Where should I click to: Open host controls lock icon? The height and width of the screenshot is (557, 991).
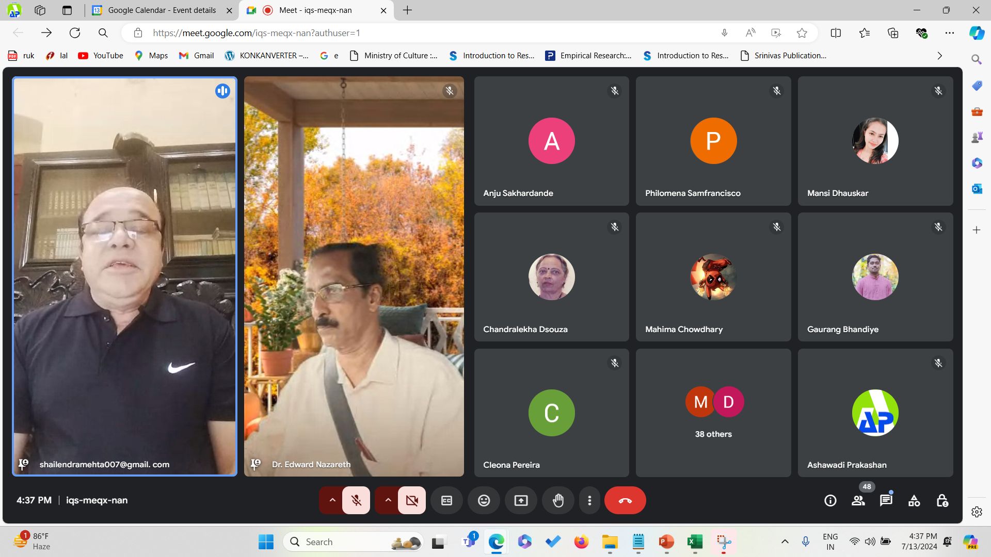(942, 500)
